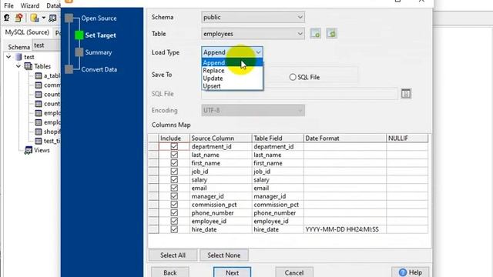Click the YYYY-MM-DD HH24:MI:SS date format cell
Viewport: 493px width, 277px height.
[x=344, y=229]
